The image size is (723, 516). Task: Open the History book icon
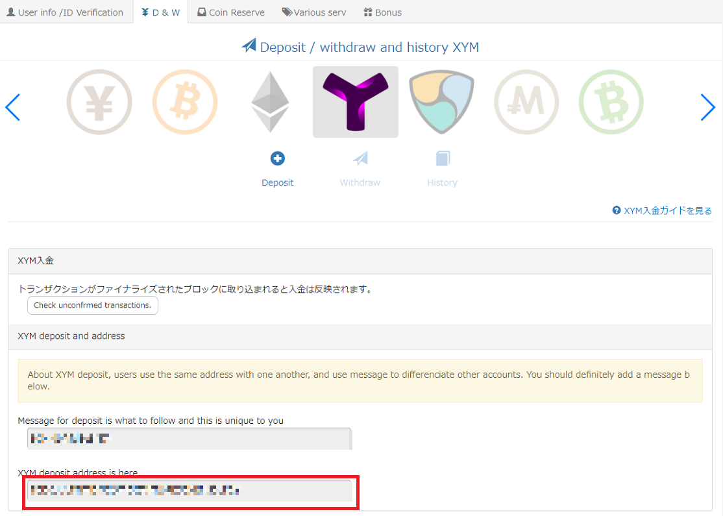click(443, 158)
